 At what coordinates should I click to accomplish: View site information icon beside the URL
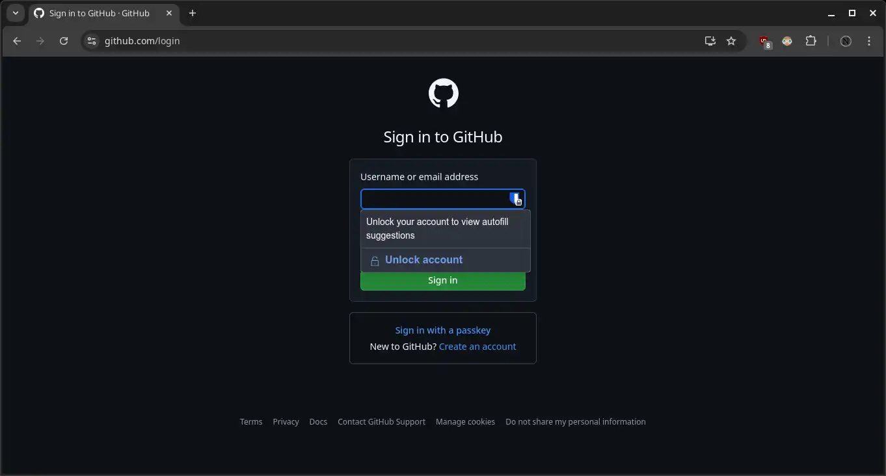pyautogui.click(x=92, y=41)
